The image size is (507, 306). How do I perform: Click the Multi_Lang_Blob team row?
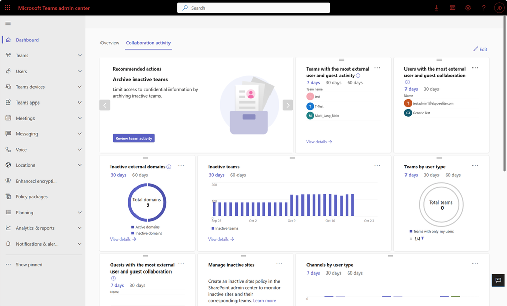click(343, 116)
